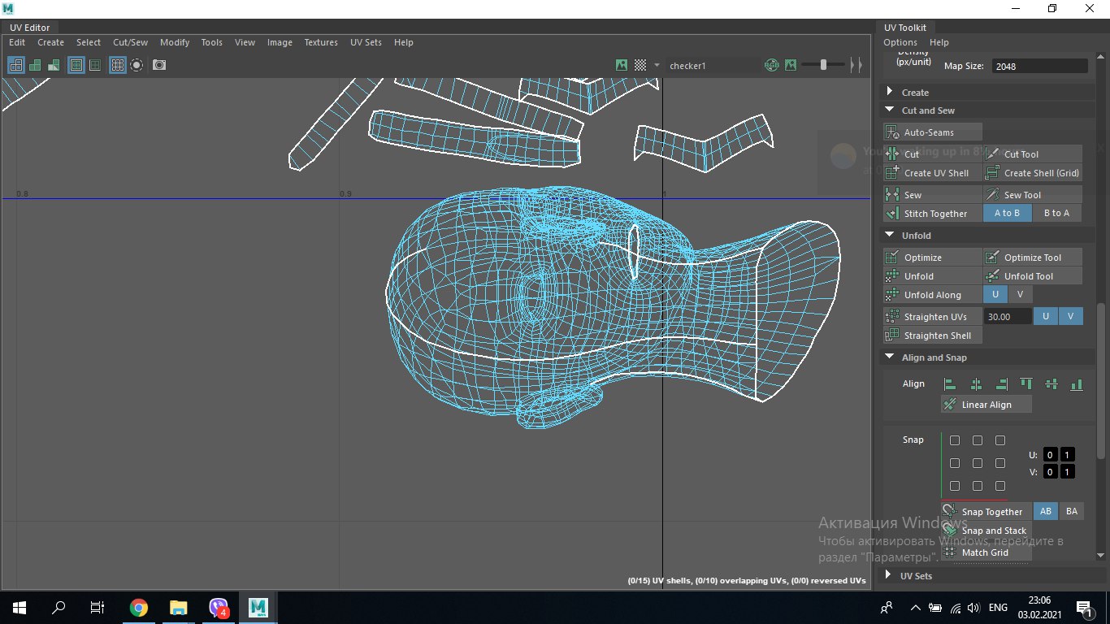The height and width of the screenshot is (624, 1110).
Task: Click the align center V icon
Action: pyautogui.click(x=1051, y=384)
